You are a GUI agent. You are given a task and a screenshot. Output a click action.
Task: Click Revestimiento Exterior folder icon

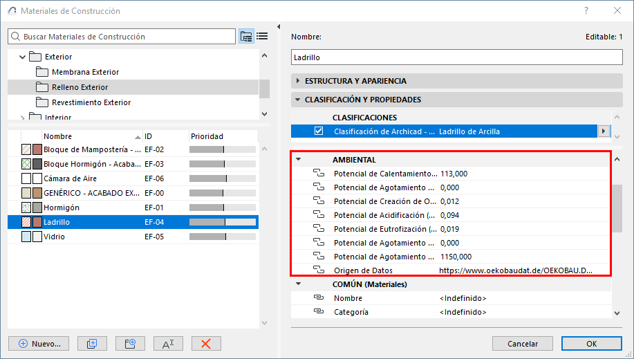pos(42,102)
